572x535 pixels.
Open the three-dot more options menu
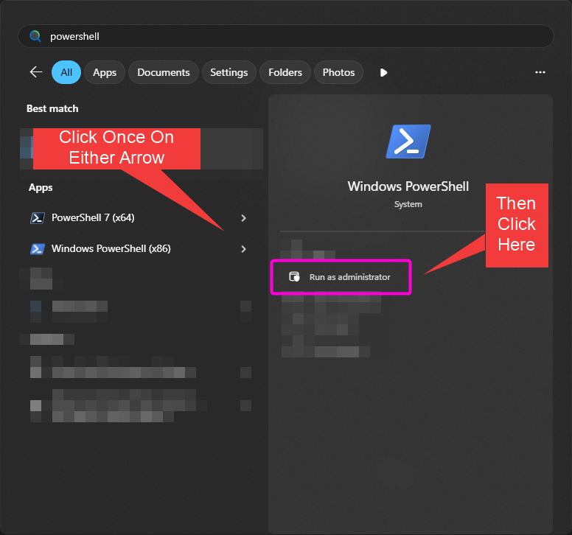(x=540, y=72)
